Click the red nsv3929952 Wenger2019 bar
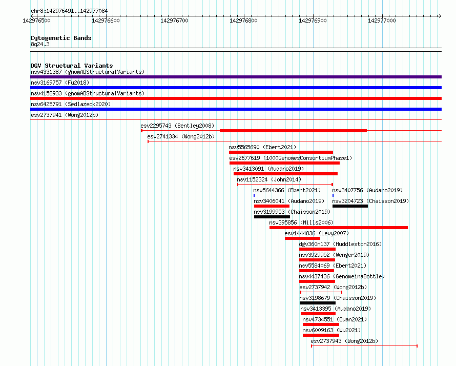The width and height of the screenshot is (456, 366). click(317, 260)
